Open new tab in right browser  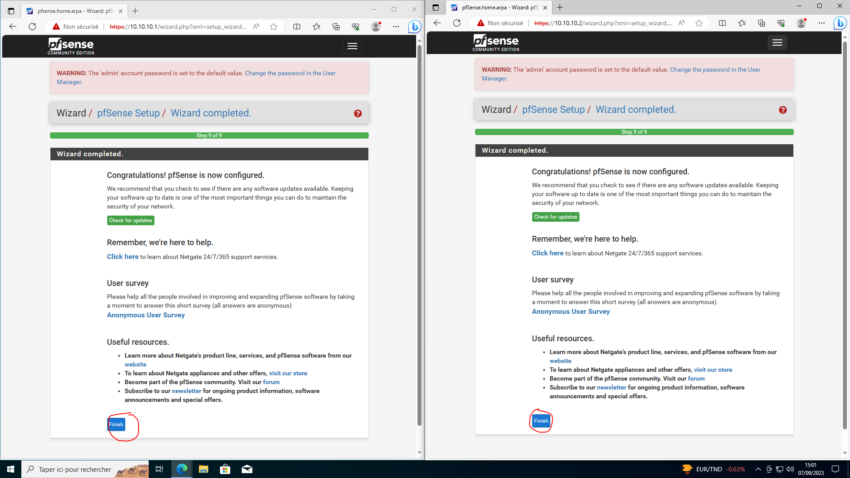coord(560,8)
